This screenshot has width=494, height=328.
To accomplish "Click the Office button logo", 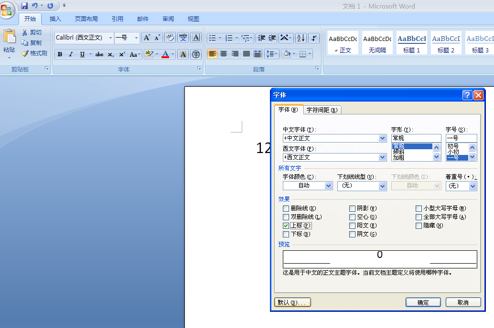I will [7, 10].
